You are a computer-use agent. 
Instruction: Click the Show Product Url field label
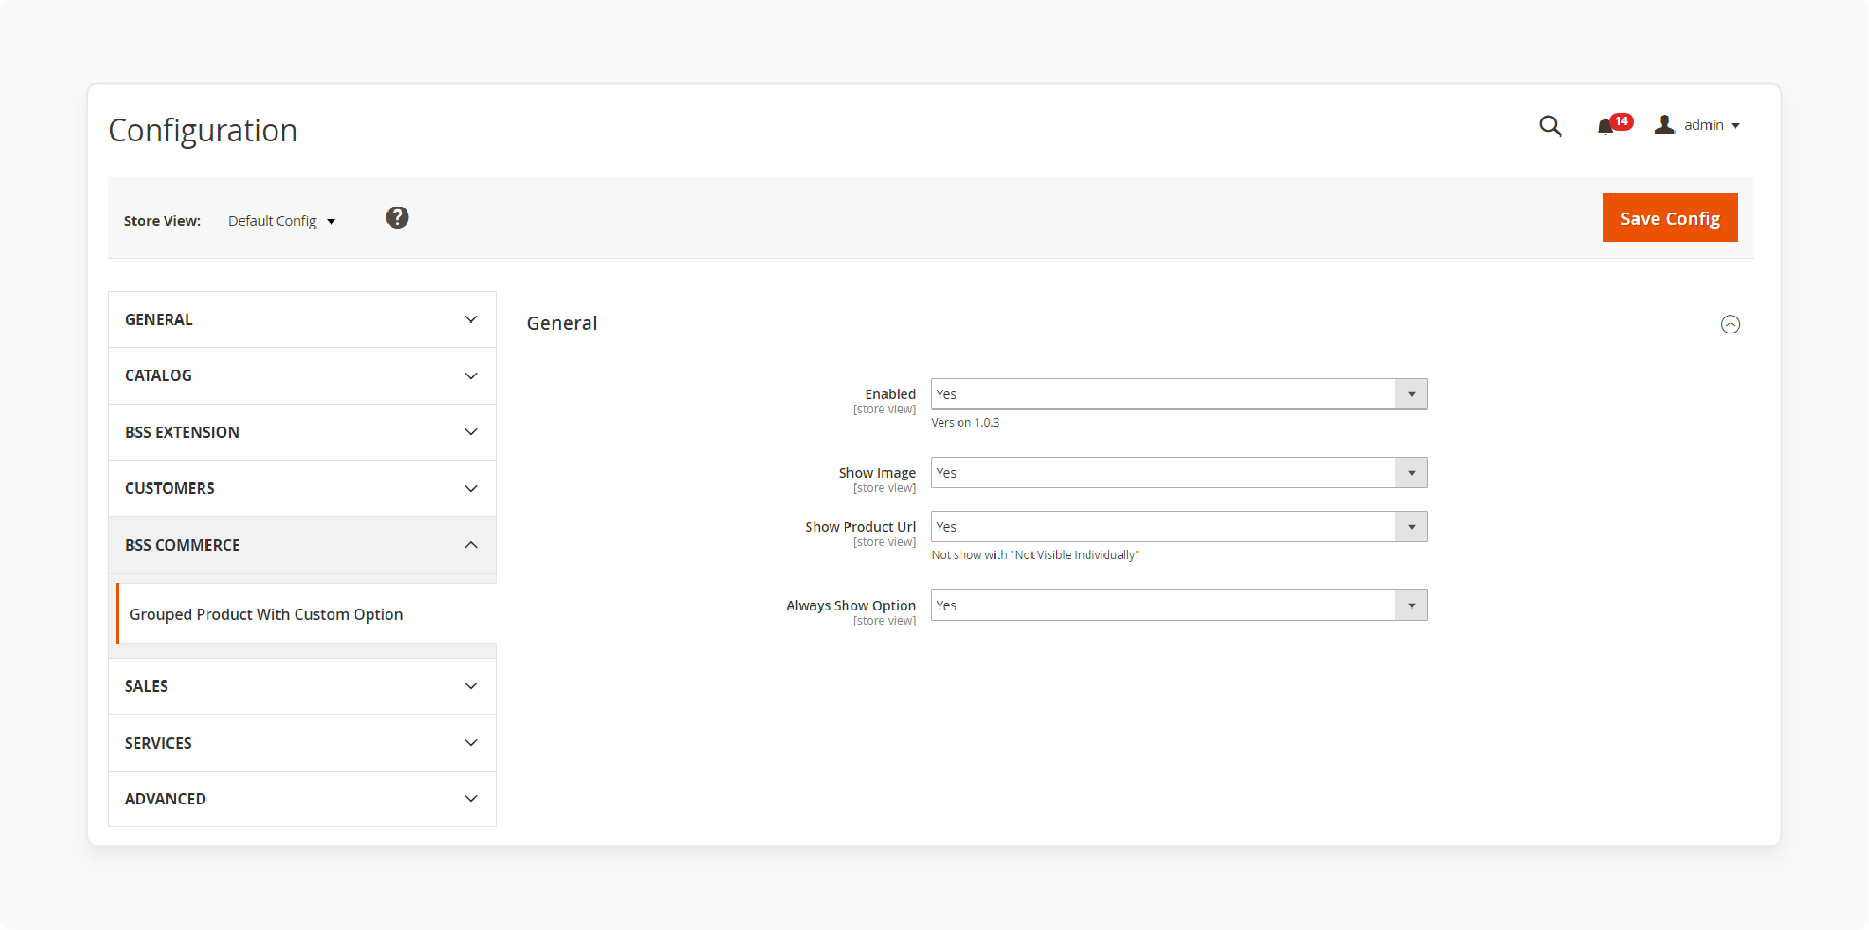coord(860,527)
